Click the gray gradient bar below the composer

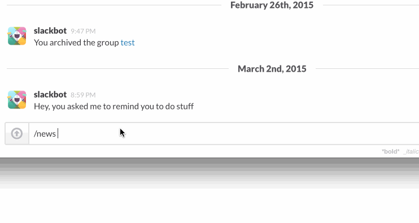click(x=209, y=173)
